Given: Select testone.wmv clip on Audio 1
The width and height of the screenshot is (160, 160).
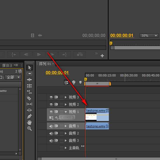Looking at the screenshot, I should tap(97, 126).
